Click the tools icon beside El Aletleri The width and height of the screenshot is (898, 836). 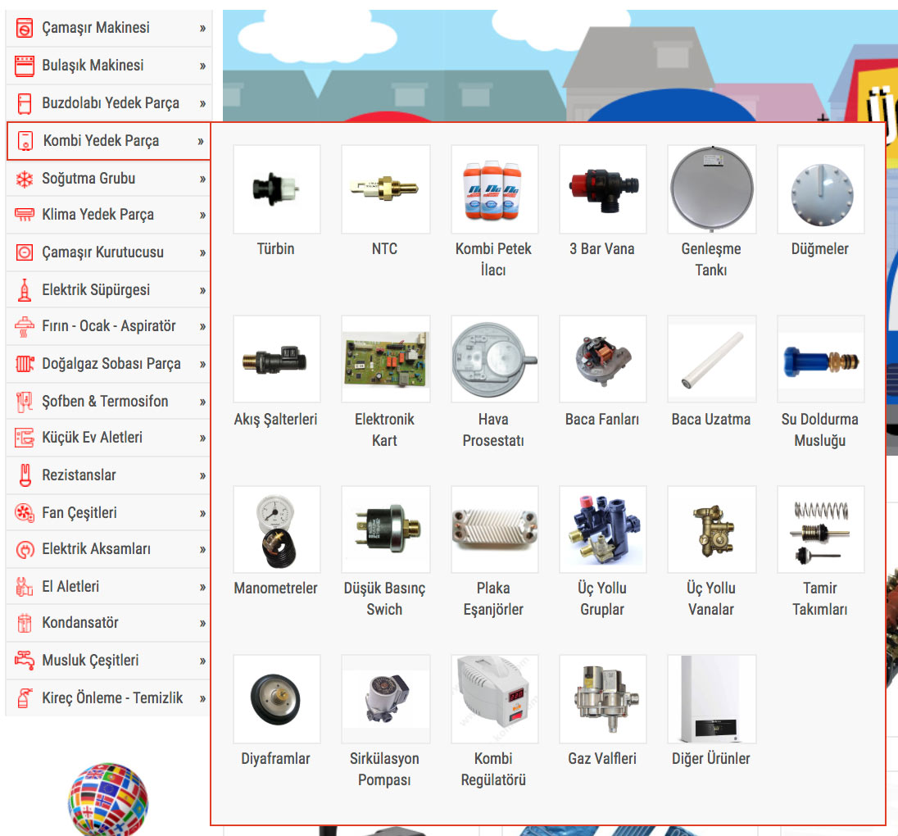24,587
